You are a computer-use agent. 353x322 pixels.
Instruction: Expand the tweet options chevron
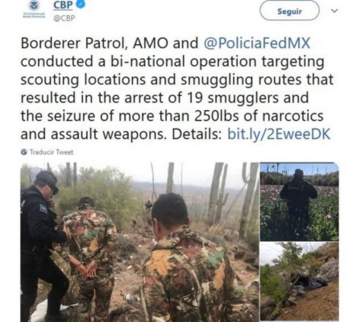coord(335,11)
